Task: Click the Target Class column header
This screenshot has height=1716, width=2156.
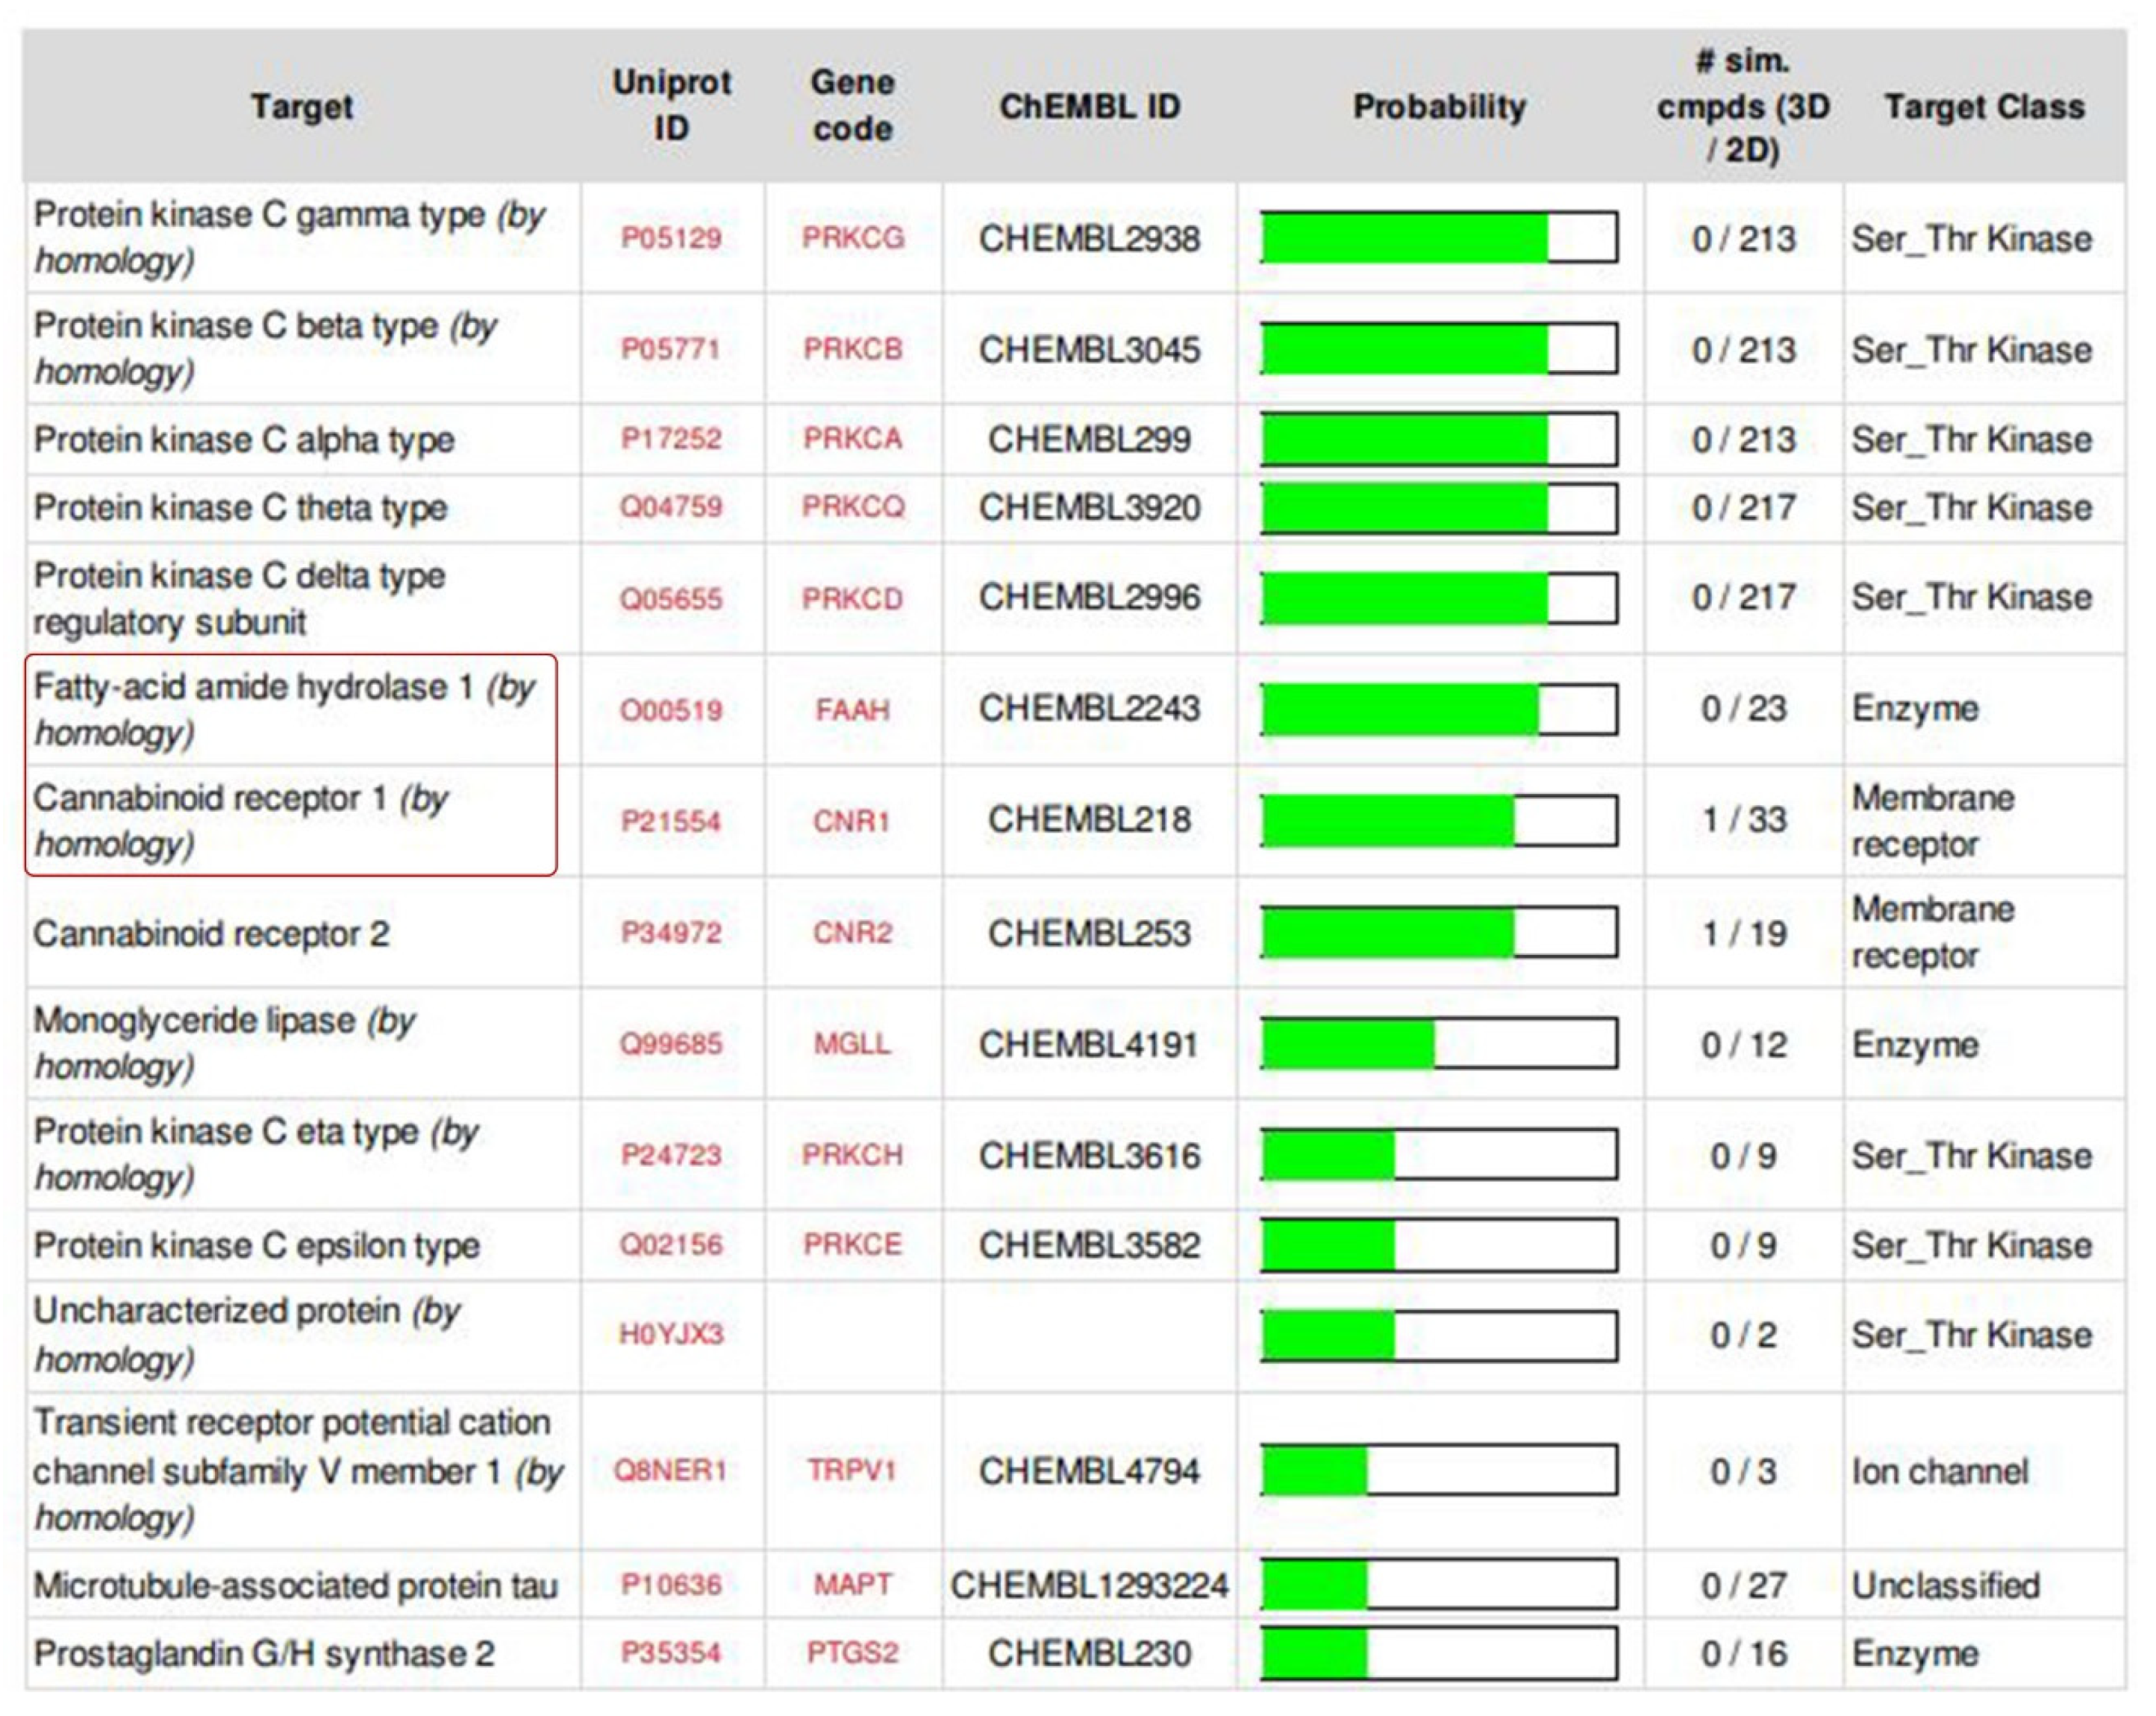Action: click(x=1984, y=107)
